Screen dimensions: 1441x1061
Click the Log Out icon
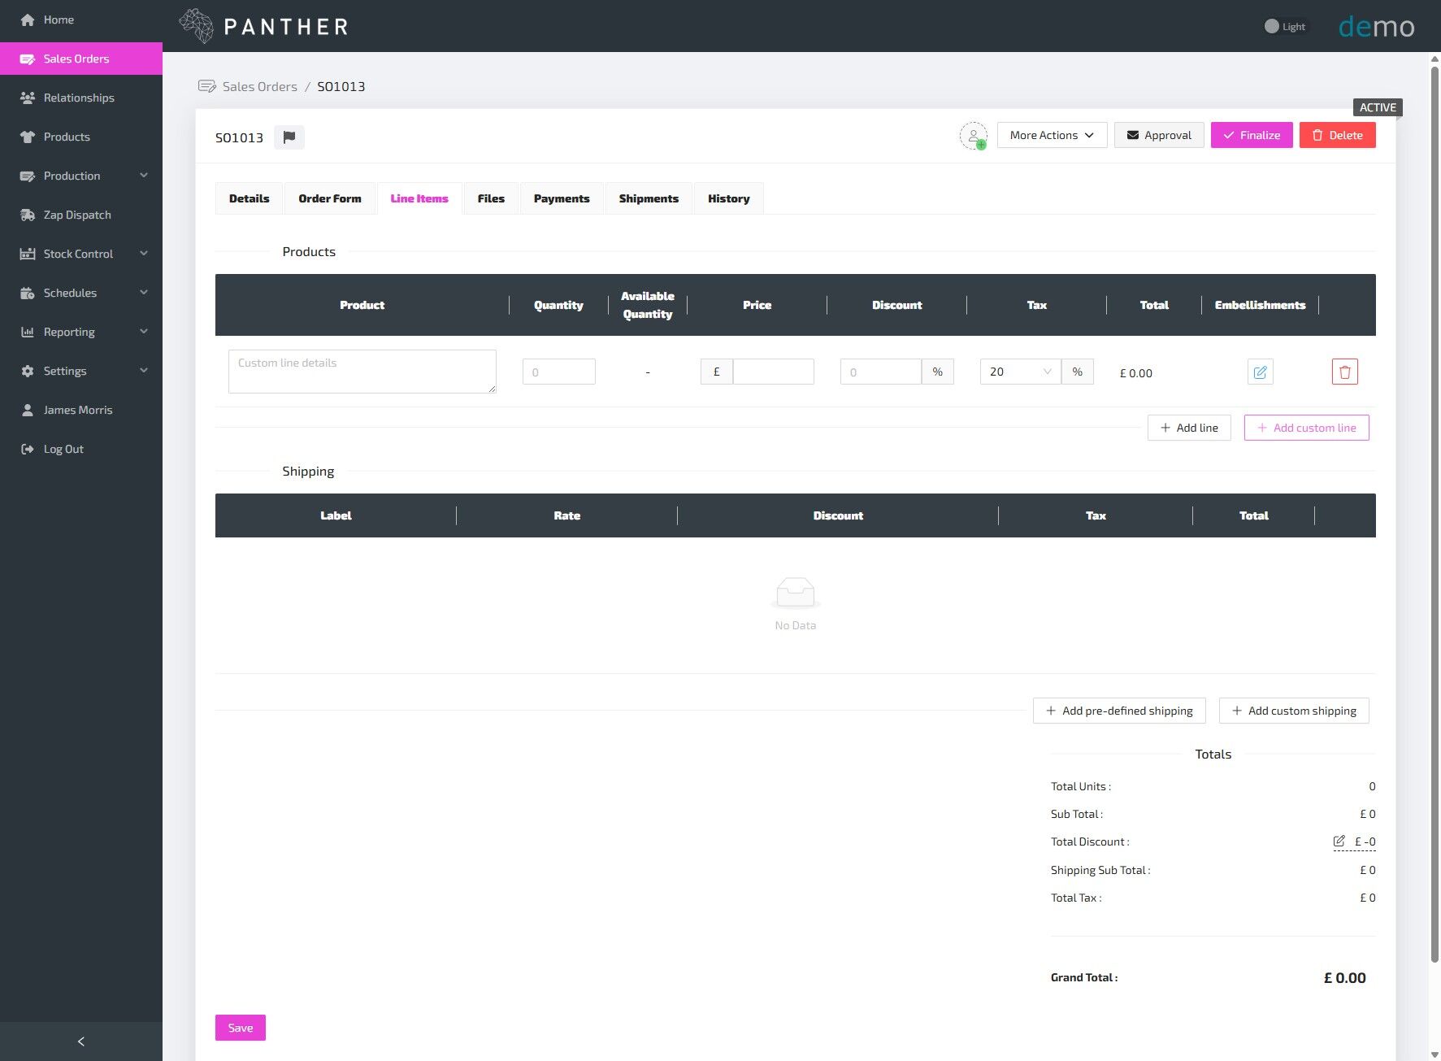pyautogui.click(x=28, y=449)
